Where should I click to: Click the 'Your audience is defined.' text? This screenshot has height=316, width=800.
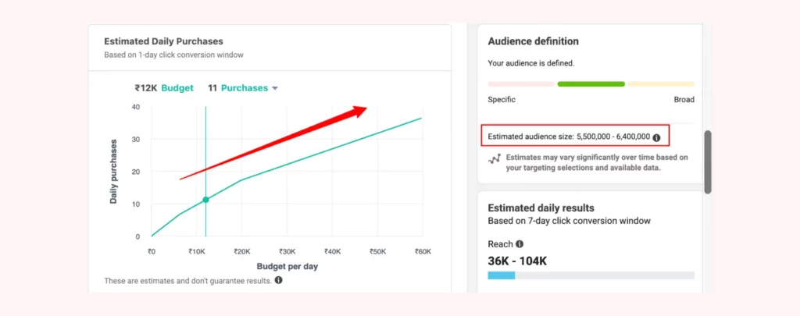tap(530, 64)
